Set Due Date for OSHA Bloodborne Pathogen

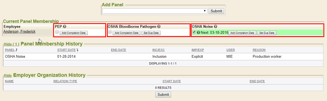click(151, 33)
